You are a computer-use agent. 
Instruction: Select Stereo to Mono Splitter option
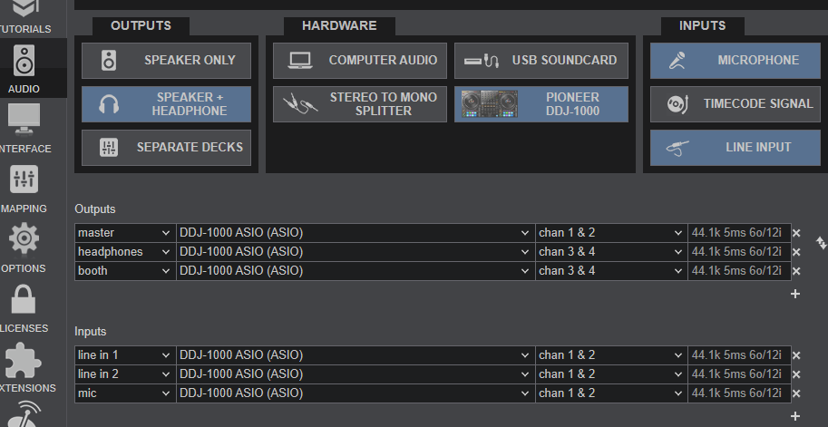[x=360, y=104]
